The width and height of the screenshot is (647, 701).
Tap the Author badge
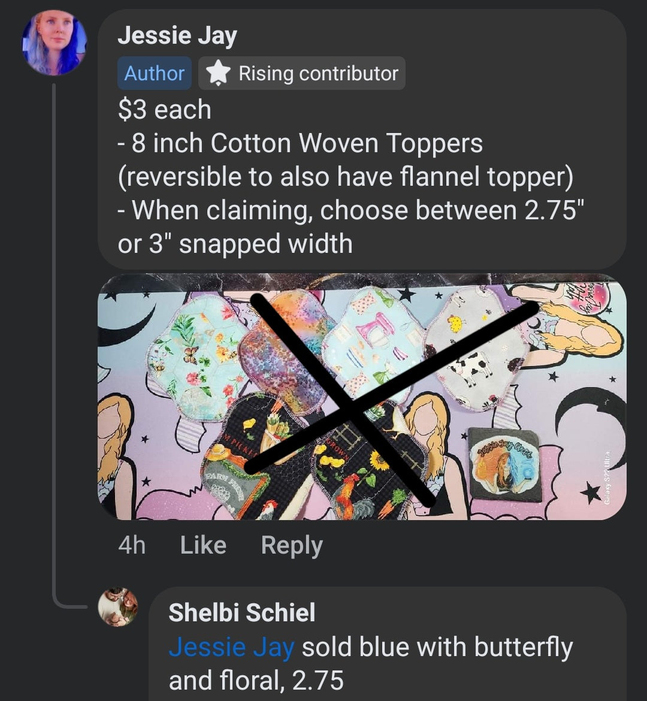pyautogui.click(x=154, y=73)
